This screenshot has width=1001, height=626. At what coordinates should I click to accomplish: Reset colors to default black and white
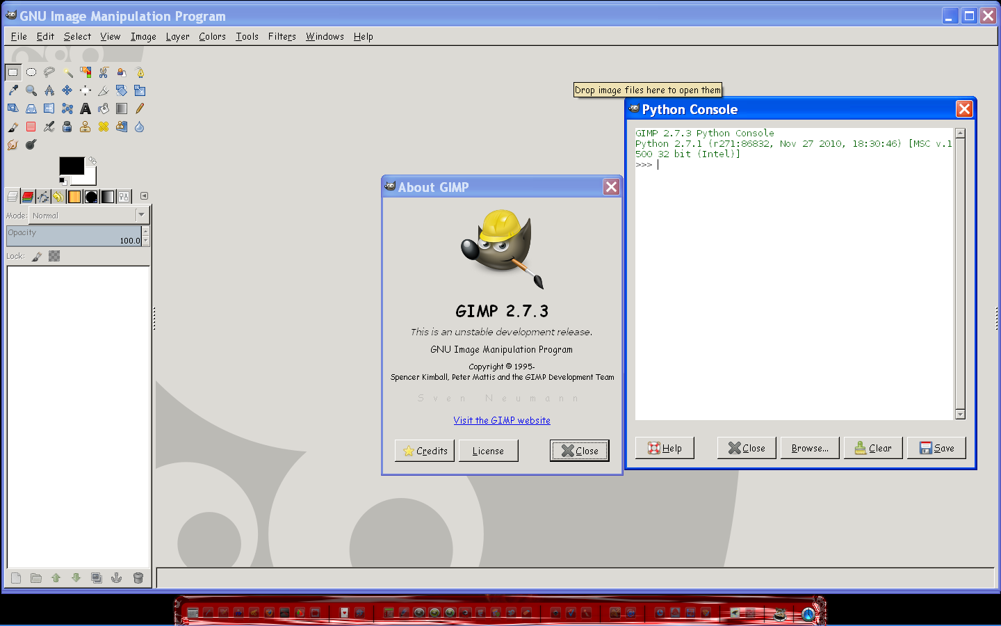(63, 182)
